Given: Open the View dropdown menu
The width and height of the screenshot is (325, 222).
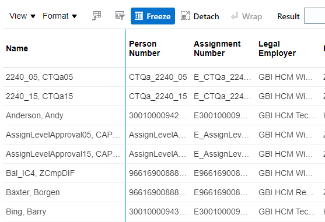Looking at the screenshot, I should pyautogui.click(x=22, y=16).
